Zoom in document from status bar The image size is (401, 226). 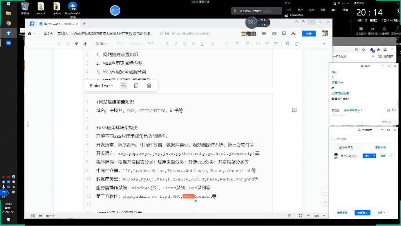(x=324, y=216)
